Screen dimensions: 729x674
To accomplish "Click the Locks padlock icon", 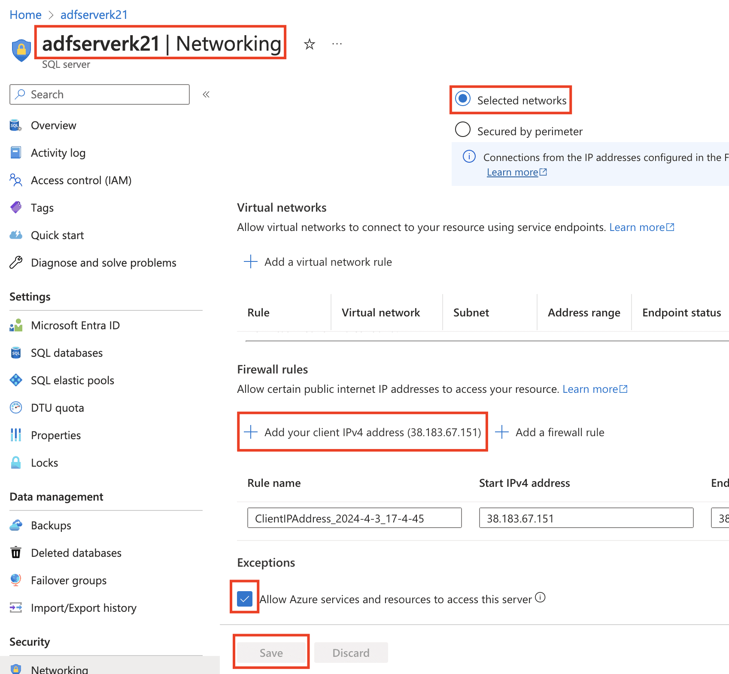I will coord(16,463).
